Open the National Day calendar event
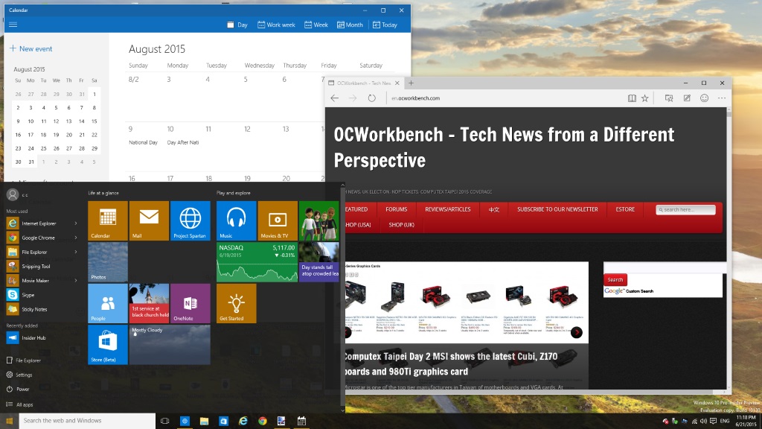 [x=144, y=142]
